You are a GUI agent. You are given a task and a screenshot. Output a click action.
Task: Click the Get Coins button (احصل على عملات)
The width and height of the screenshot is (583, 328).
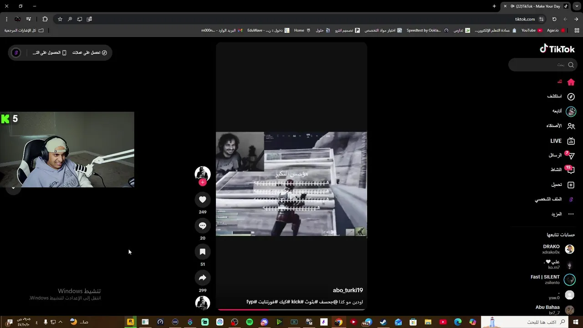[x=90, y=53]
